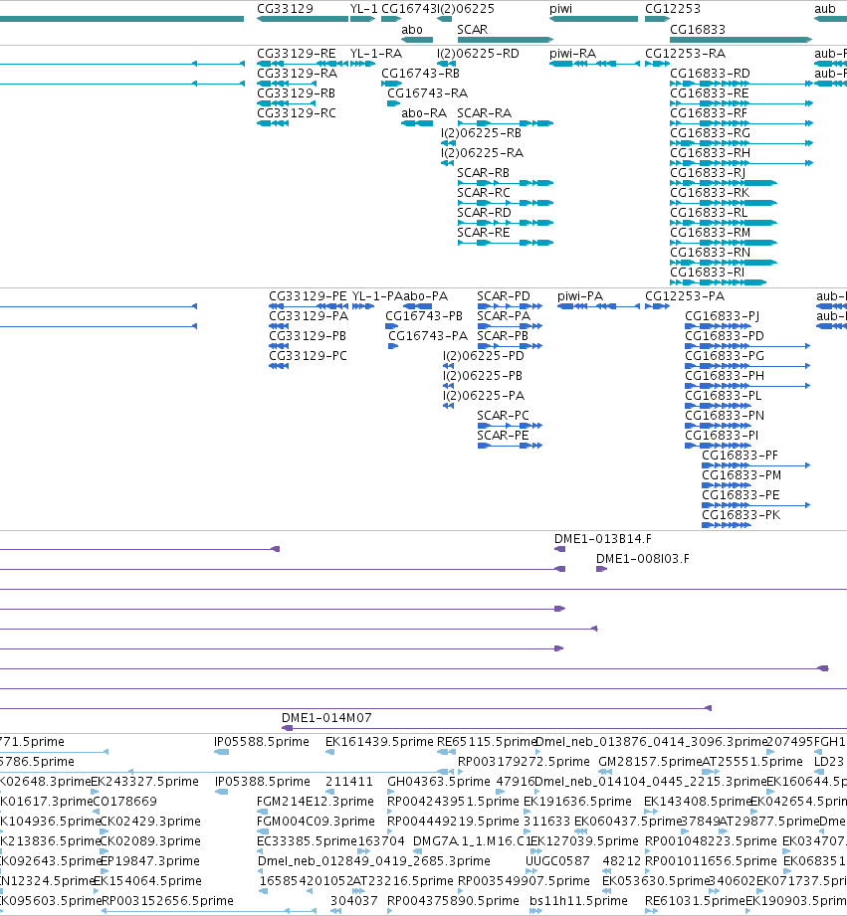
Task: Select clone feature DME1-008I03.F
Action: (x=642, y=559)
